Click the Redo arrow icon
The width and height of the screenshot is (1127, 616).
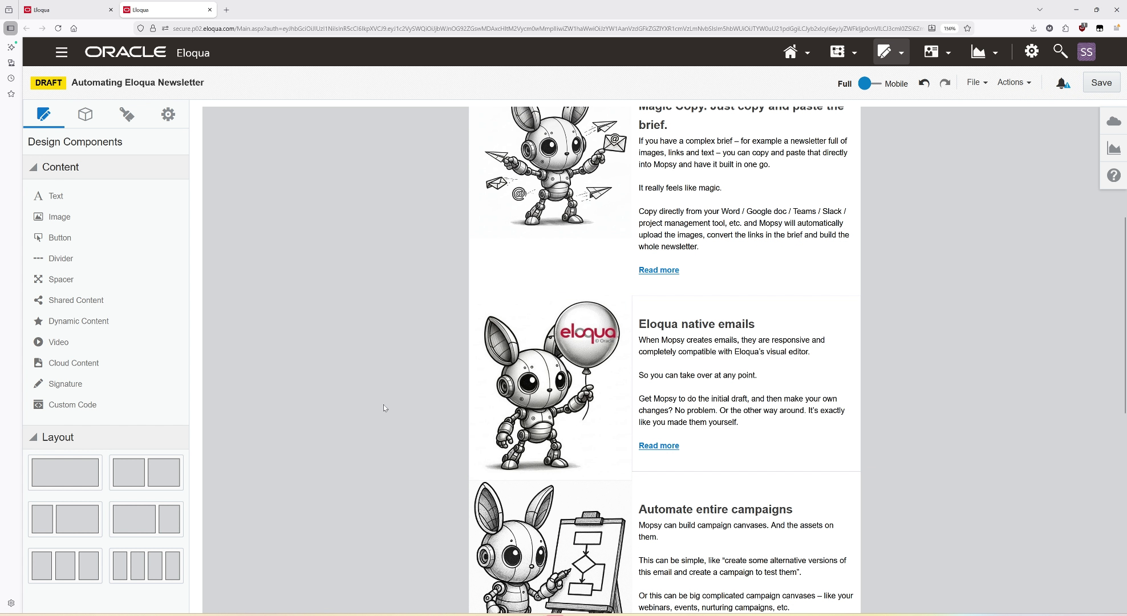945,83
